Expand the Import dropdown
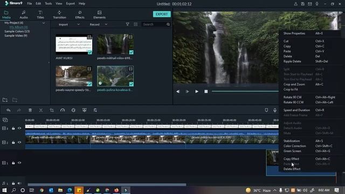 pos(79,24)
